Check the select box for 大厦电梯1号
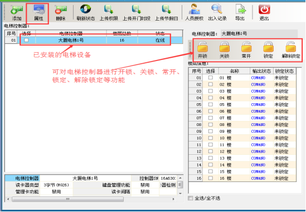 26,40
